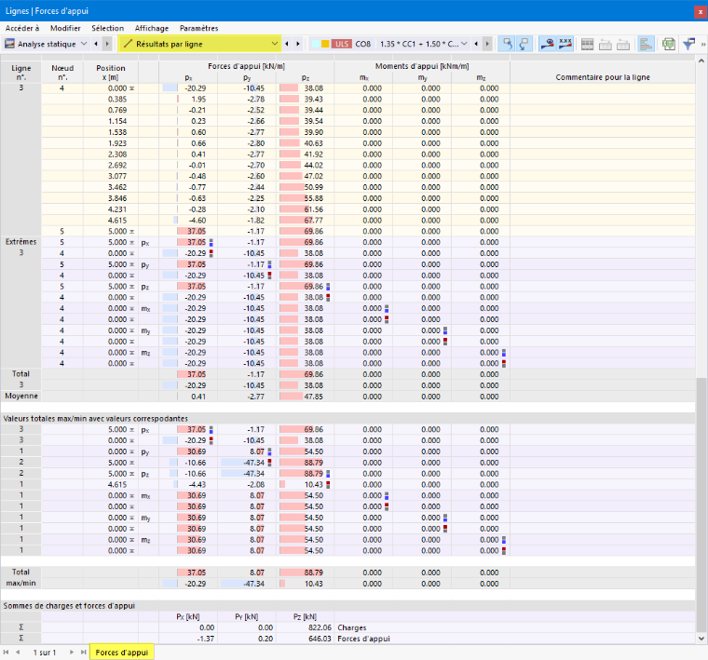This screenshot has height=660, width=708.
Task: Click the red line icon of Résultats par ligne
Action: (x=129, y=44)
